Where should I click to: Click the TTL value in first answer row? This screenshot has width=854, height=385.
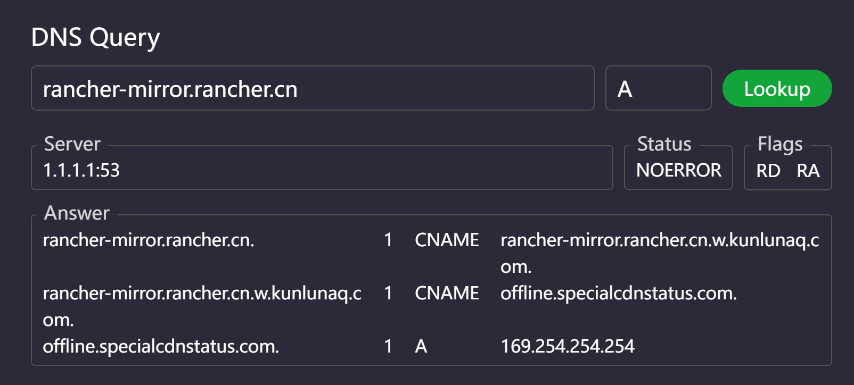[x=388, y=240]
